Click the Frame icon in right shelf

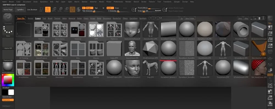tap(270, 85)
